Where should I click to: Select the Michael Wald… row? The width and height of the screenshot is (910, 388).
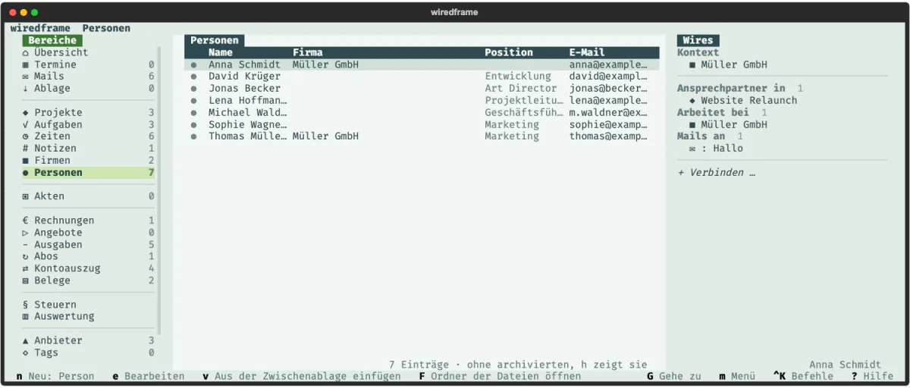422,112
